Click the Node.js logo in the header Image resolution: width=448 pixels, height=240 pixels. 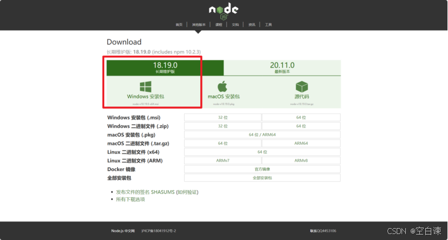[x=223, y=12]
